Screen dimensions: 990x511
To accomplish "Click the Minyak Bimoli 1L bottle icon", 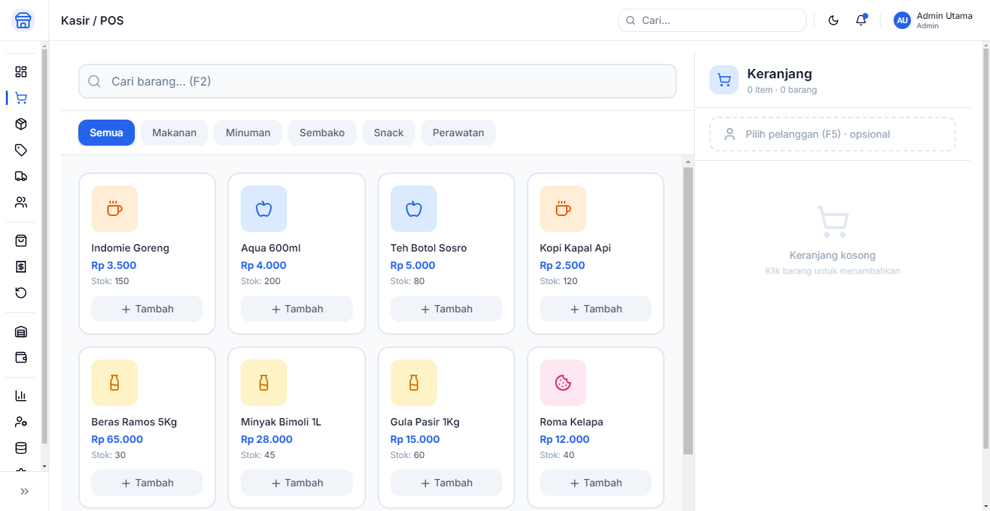I will pos(264,383).
